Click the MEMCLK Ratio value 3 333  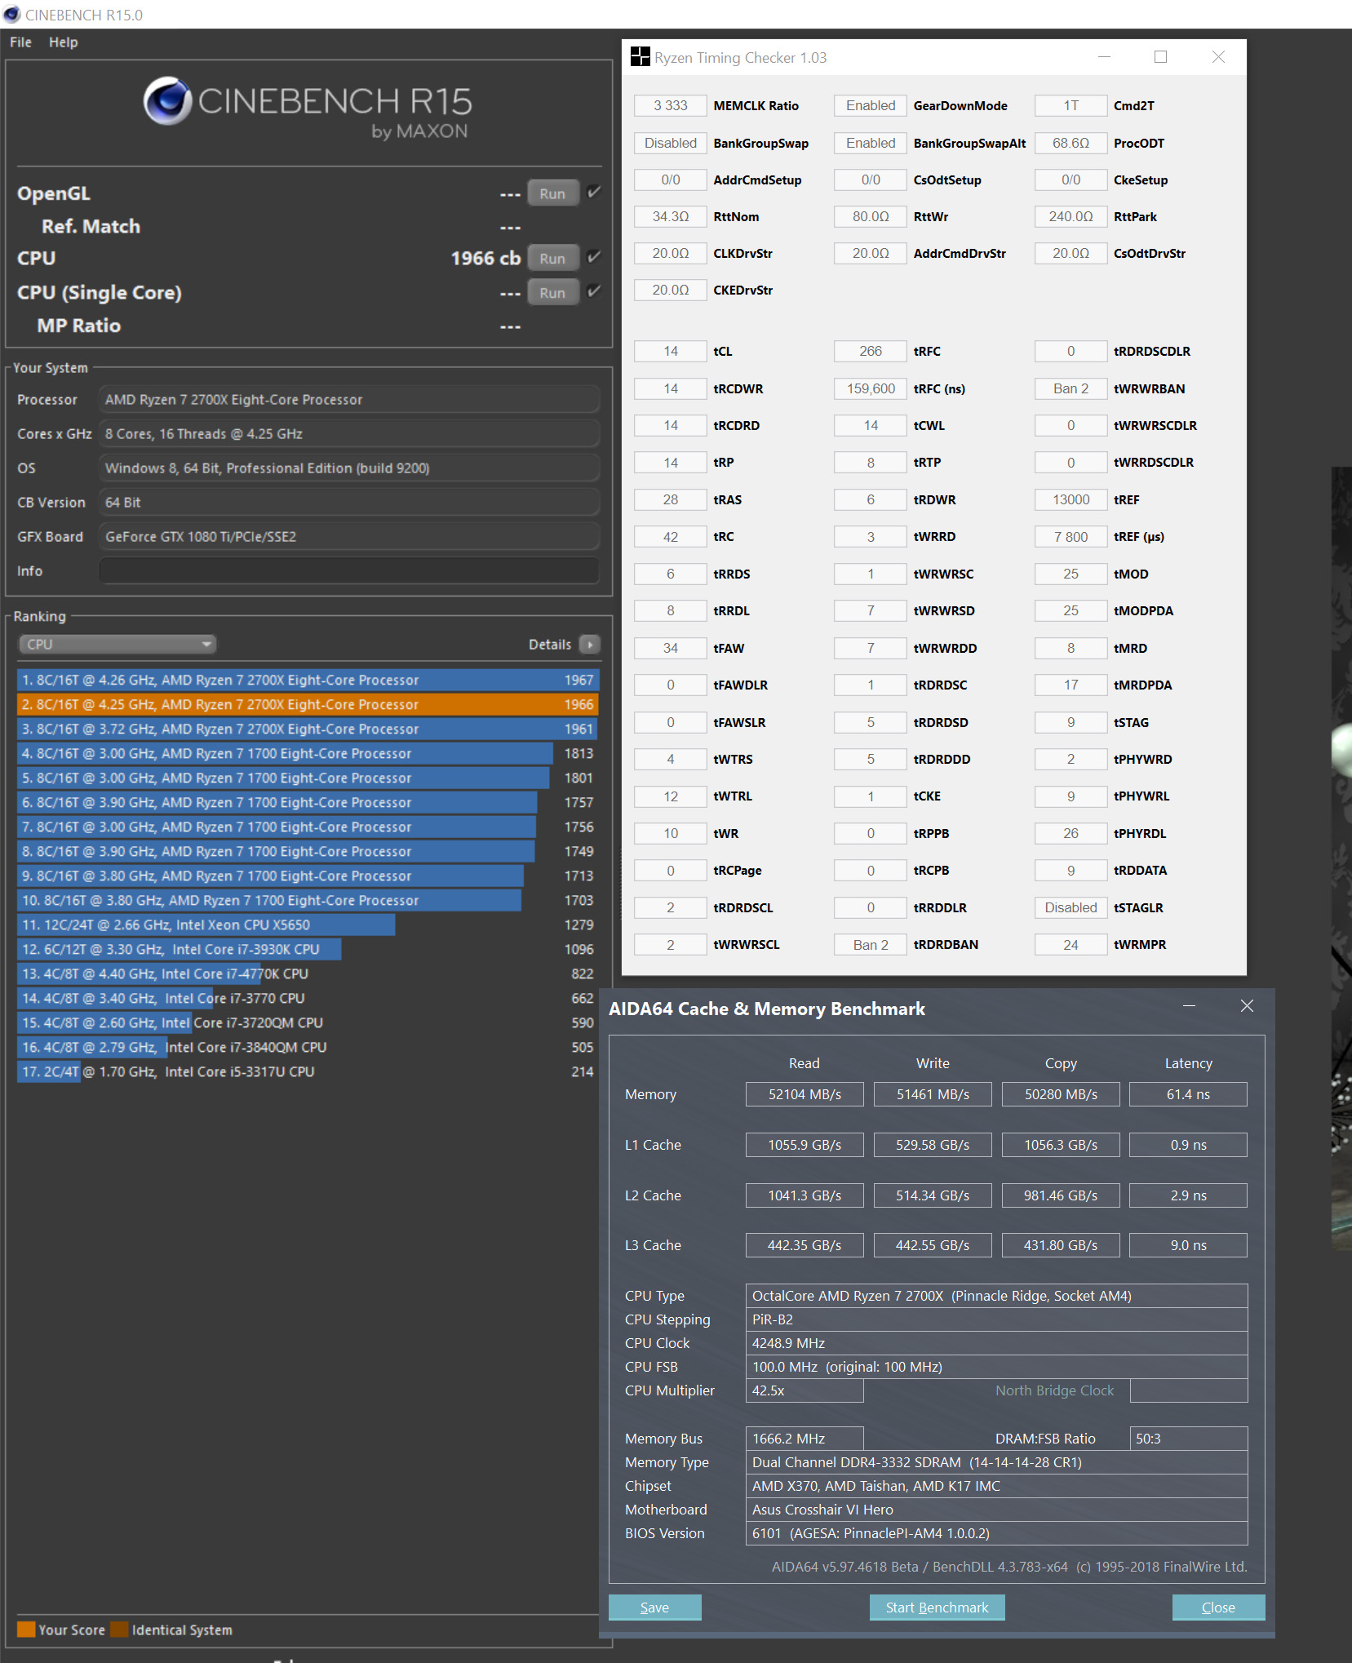tap(671, 105)
